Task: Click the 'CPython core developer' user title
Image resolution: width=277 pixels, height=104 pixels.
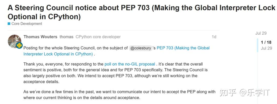Action: (98, 37)
